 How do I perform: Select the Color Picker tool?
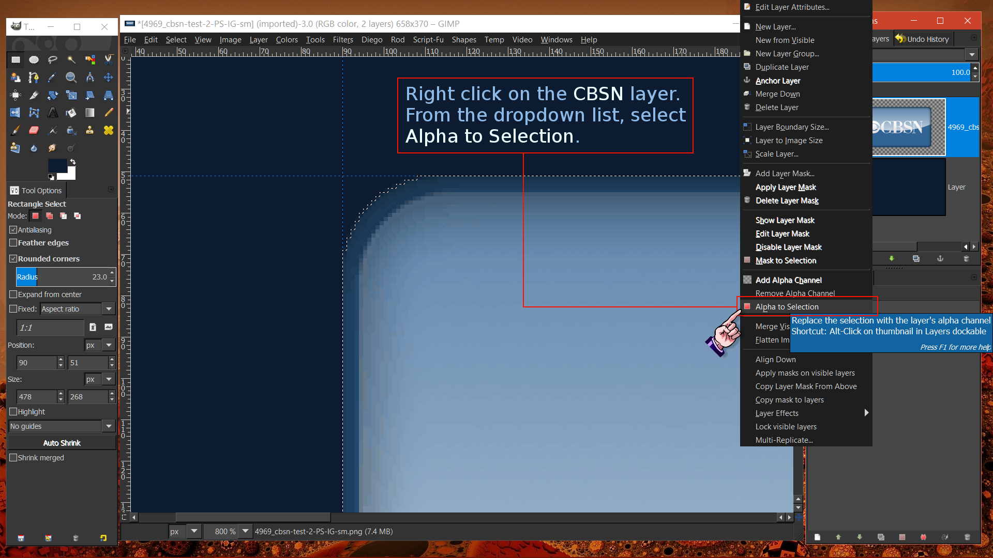pyautogui.click(x=53, y=78)
